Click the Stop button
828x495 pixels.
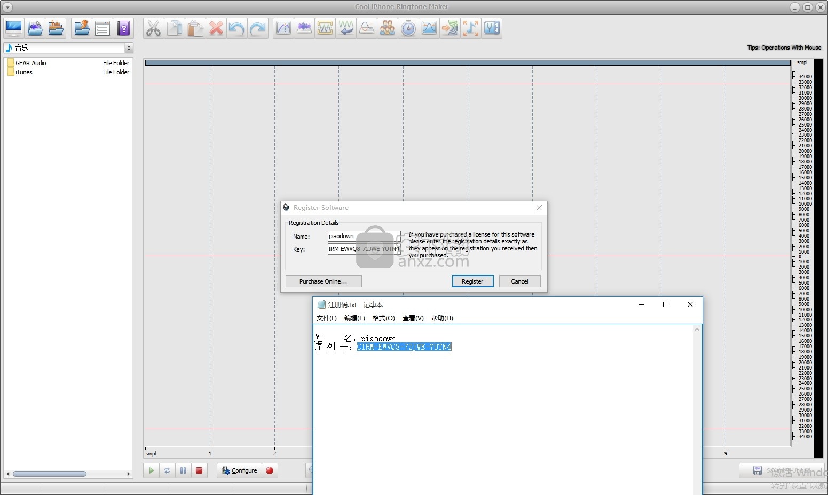pyautogui.click(x=199, y=470)
